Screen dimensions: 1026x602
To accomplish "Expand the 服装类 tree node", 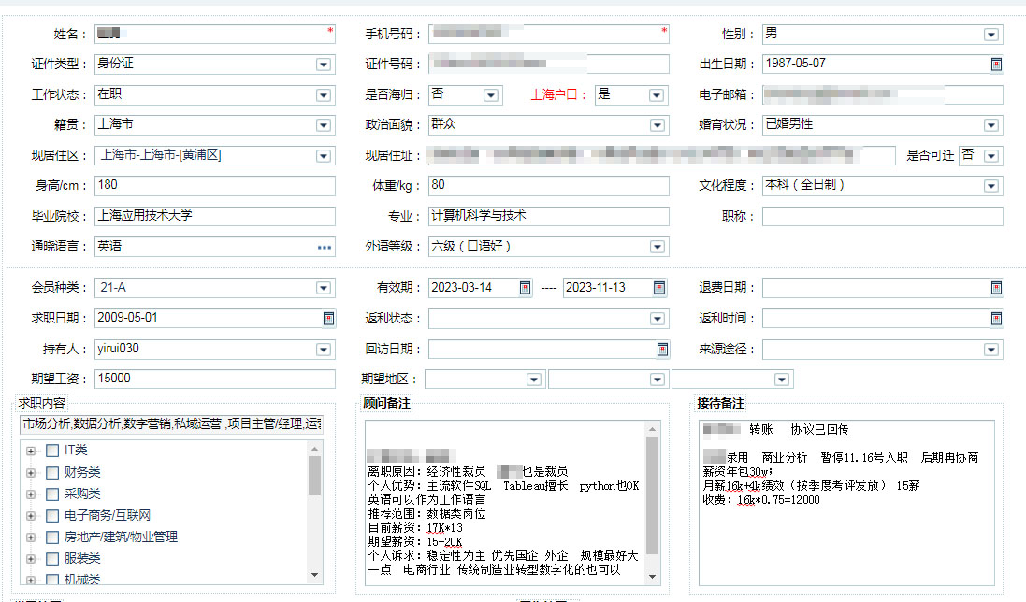I will tap(30, 559).
